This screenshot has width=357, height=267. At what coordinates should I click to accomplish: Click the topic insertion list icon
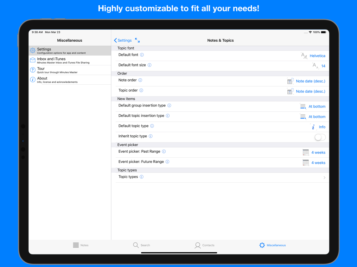tap(303, 116)
